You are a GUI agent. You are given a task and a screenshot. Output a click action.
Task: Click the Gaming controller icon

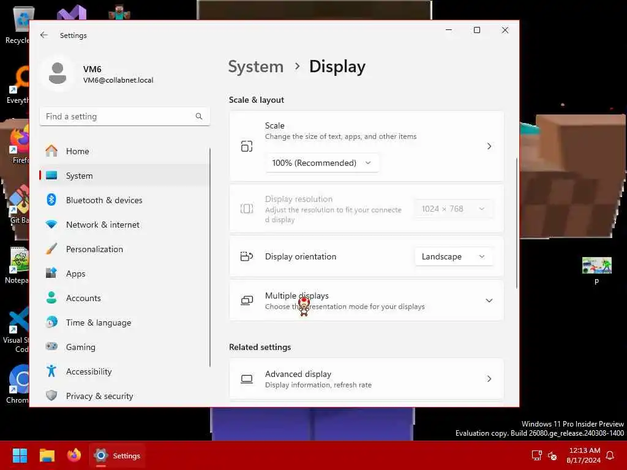point(51,346)
